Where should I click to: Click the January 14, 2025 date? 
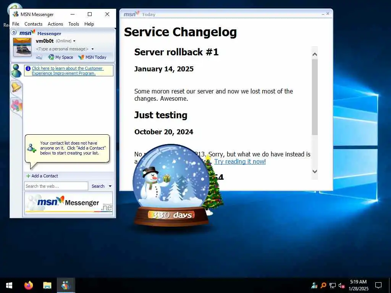point(164,69)
